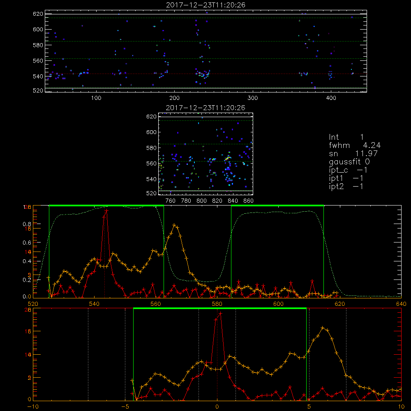Click y-axis label '0.0' of the spectrum plot
The image size is (411, 411).
[26, 296]
